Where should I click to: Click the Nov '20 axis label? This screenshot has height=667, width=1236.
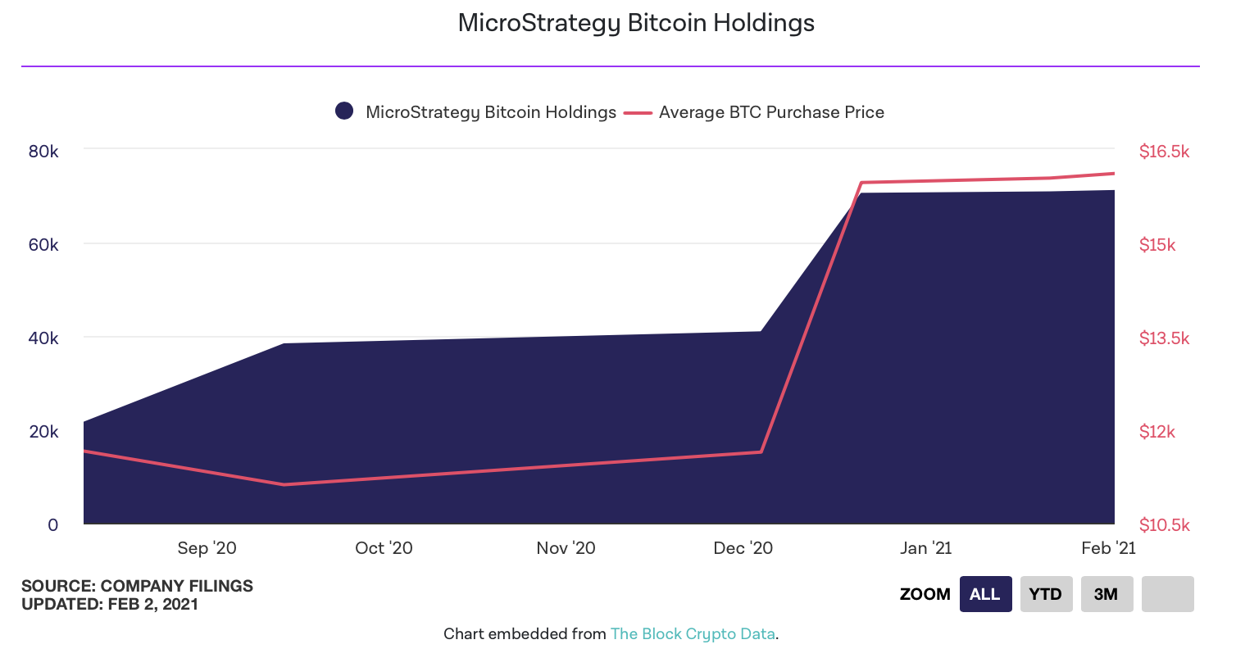[566, 548]
